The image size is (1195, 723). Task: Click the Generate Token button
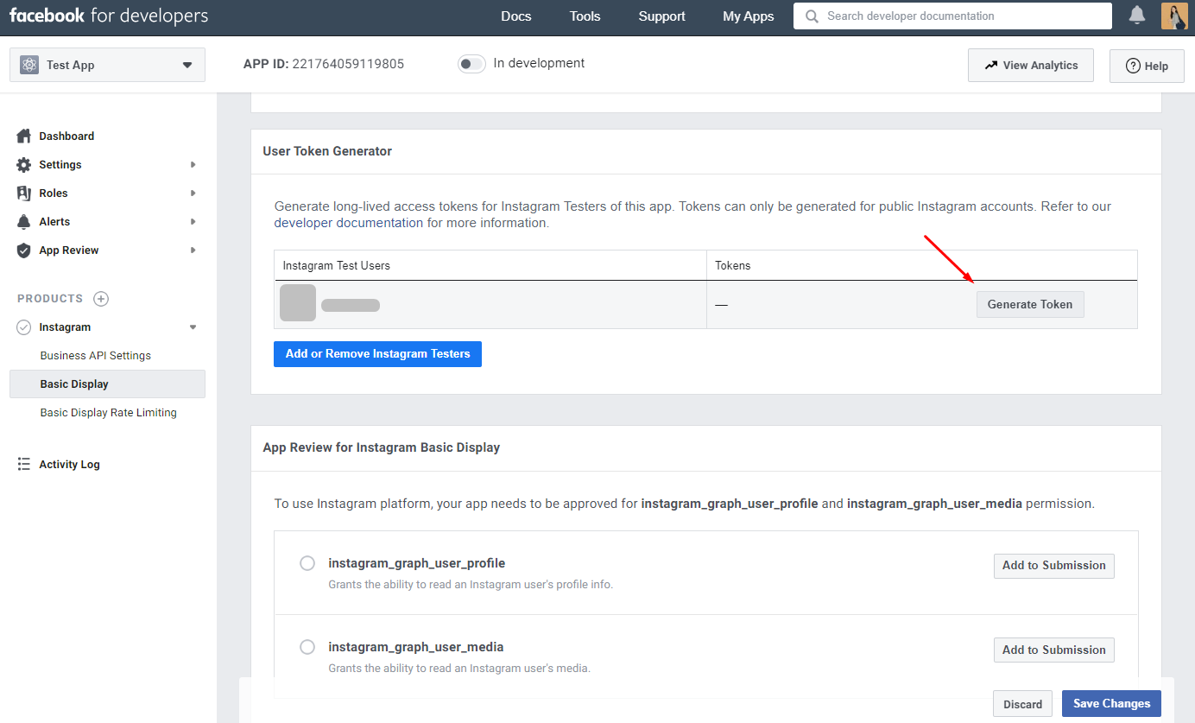[1029, 304]
